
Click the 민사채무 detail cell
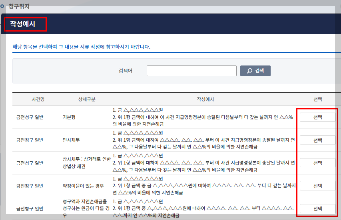coord(71,140)
